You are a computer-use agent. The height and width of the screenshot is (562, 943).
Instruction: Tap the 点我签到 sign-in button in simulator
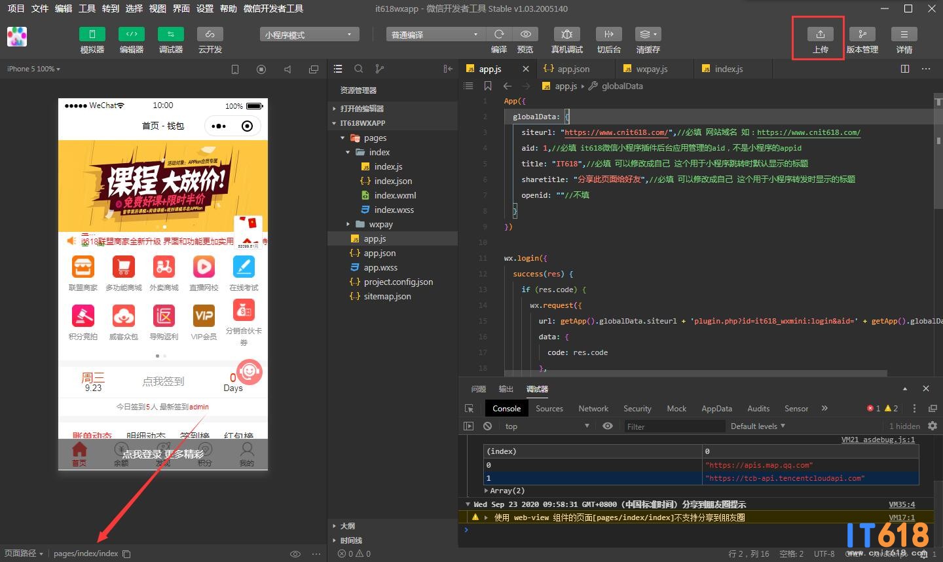coord(163,381)
